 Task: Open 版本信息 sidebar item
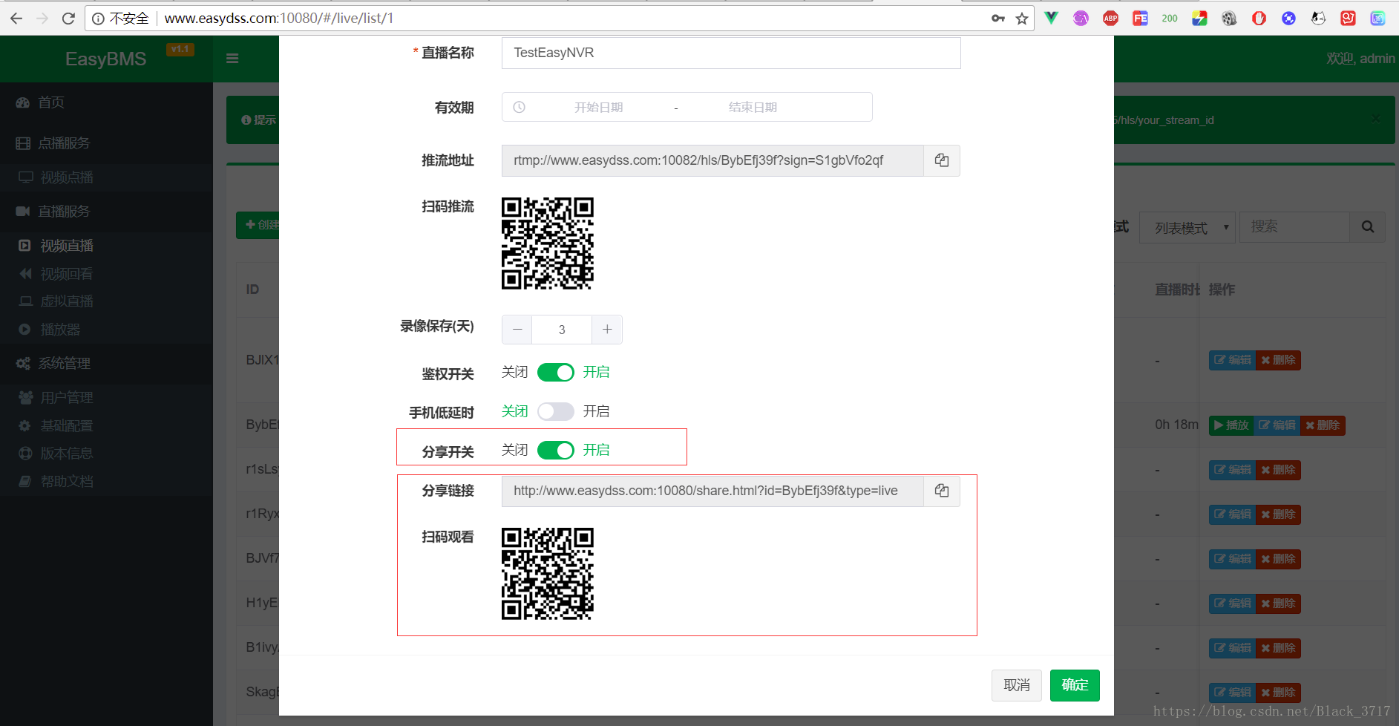(106, 454)
